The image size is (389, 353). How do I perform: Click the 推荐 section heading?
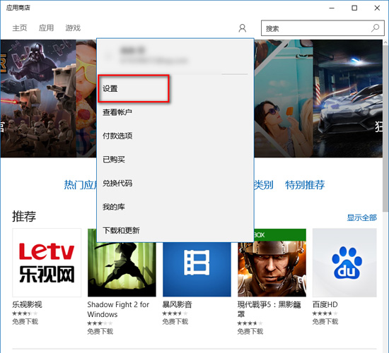pos(24,216)
